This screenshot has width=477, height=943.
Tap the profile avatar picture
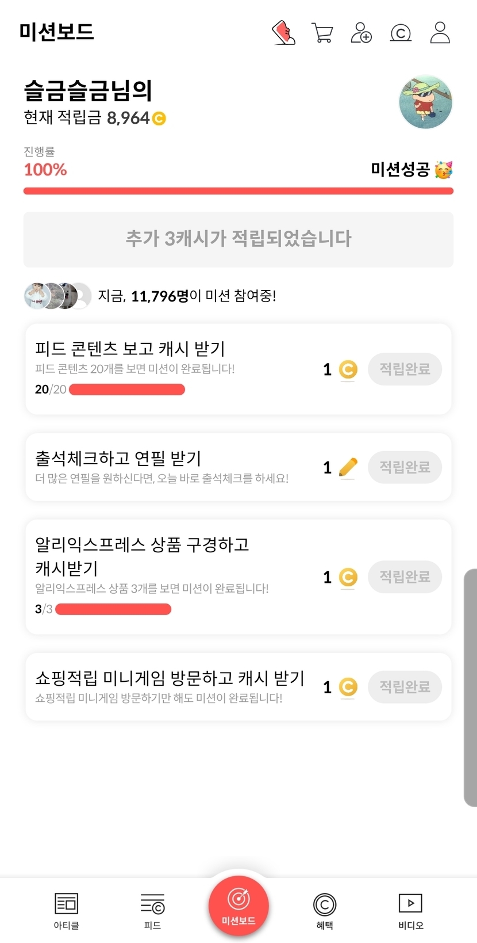[425, 102]
